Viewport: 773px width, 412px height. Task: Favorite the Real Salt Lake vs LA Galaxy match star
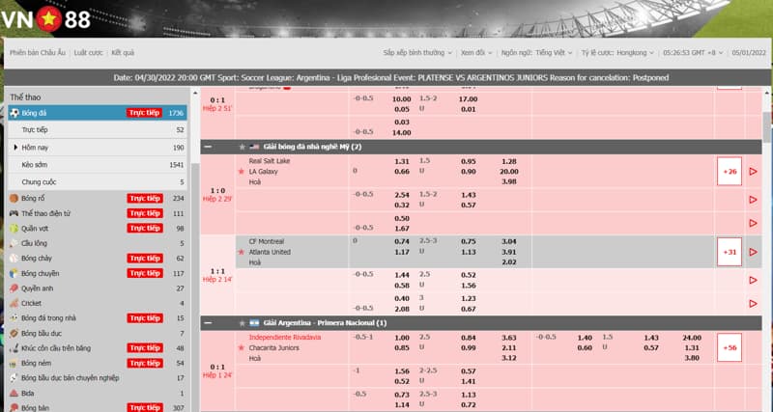[x=241, y=172]
